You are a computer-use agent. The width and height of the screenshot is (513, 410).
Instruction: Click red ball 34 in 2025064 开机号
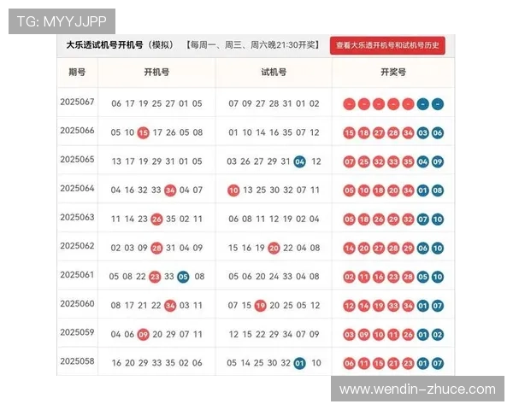(170, 190)
